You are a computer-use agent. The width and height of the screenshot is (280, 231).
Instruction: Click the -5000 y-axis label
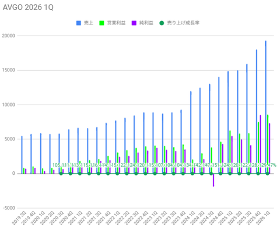click(9, 208)
